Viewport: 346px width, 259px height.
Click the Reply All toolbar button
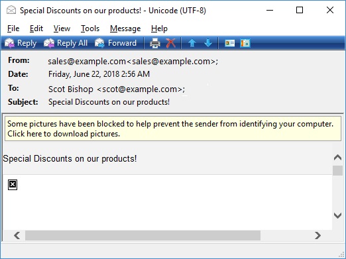[x=66, y=43]
